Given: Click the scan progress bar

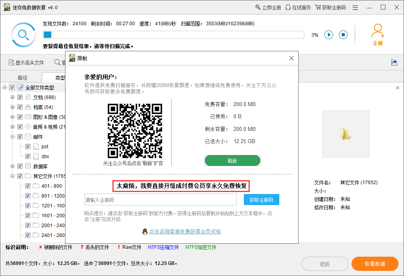Looking at the screenshot, I should (174, 35).
